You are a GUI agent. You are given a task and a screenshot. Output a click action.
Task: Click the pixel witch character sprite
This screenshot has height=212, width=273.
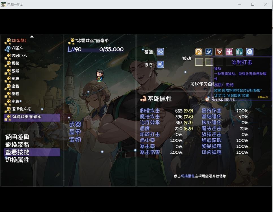(x=100, y=75)
